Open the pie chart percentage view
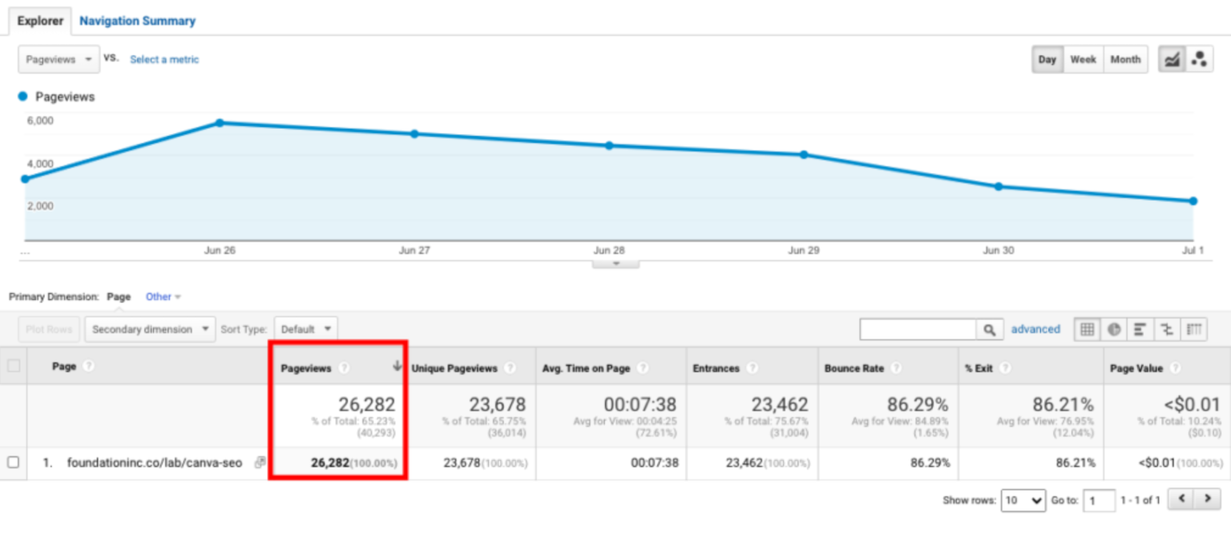This screenshot has height=537, width=1231. click(1114, 329)
